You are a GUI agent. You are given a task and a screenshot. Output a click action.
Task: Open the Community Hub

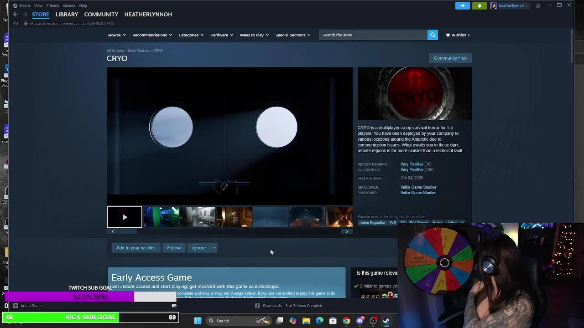(450, 58)
